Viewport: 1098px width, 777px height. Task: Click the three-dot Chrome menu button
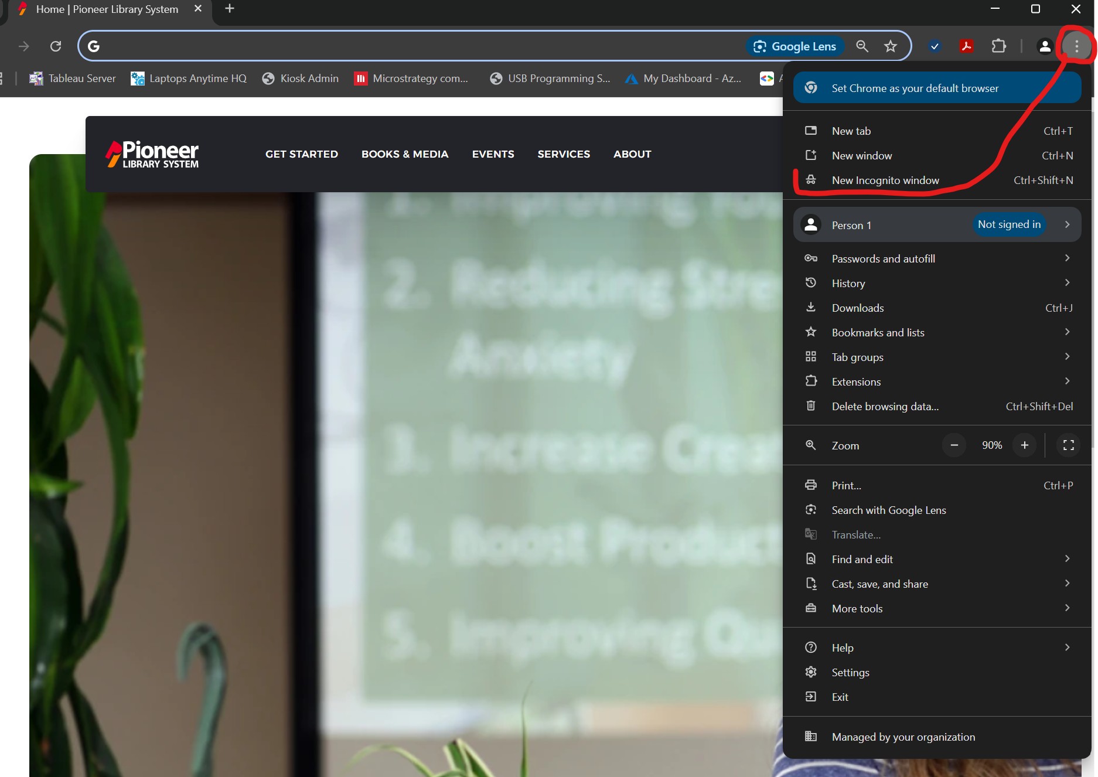click(1076, 46)
